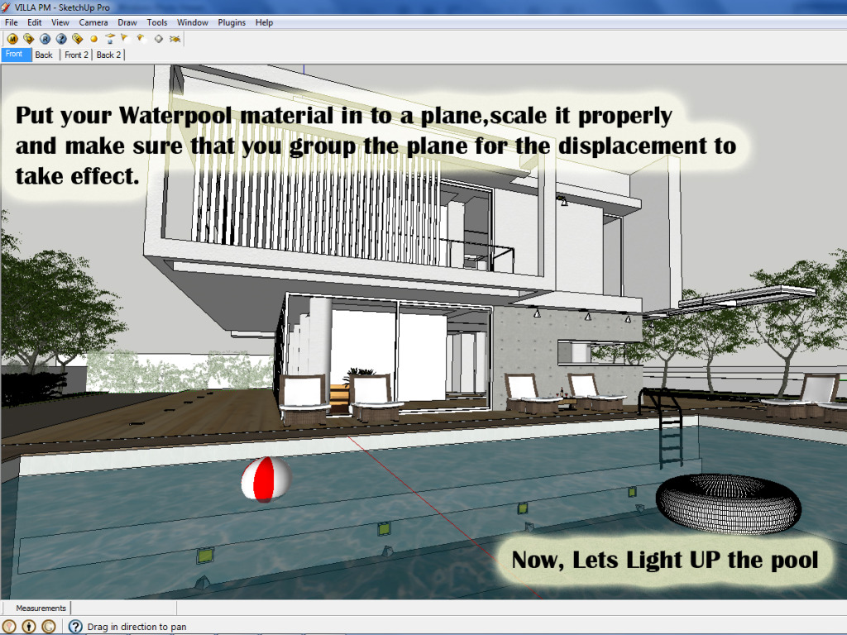Switch to the Back 2 scene tab
The width and height of the screenshot is (847, 635).
(x=108, y=54)
